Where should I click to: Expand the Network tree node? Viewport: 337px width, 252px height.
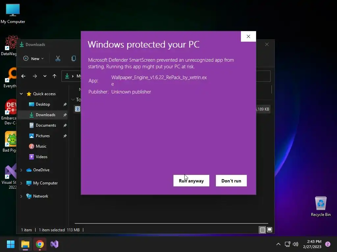[x=21, y=196]
